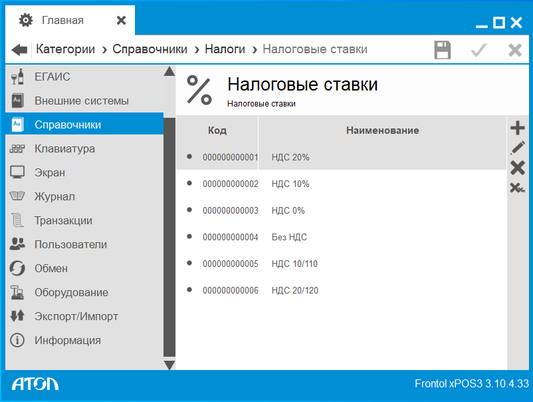This screenshot has height=402, width=533.
Task: Click the sidebar scroll down arrow
Action: pos(169,365)
